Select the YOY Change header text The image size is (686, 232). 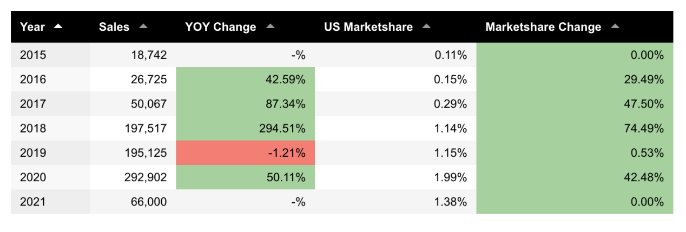[x=221, y=26]
